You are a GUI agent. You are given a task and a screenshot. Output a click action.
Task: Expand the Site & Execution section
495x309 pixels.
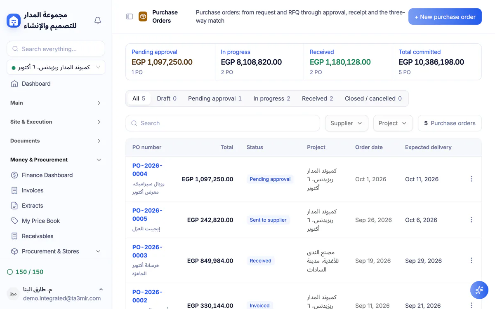[x=56, y=122]
